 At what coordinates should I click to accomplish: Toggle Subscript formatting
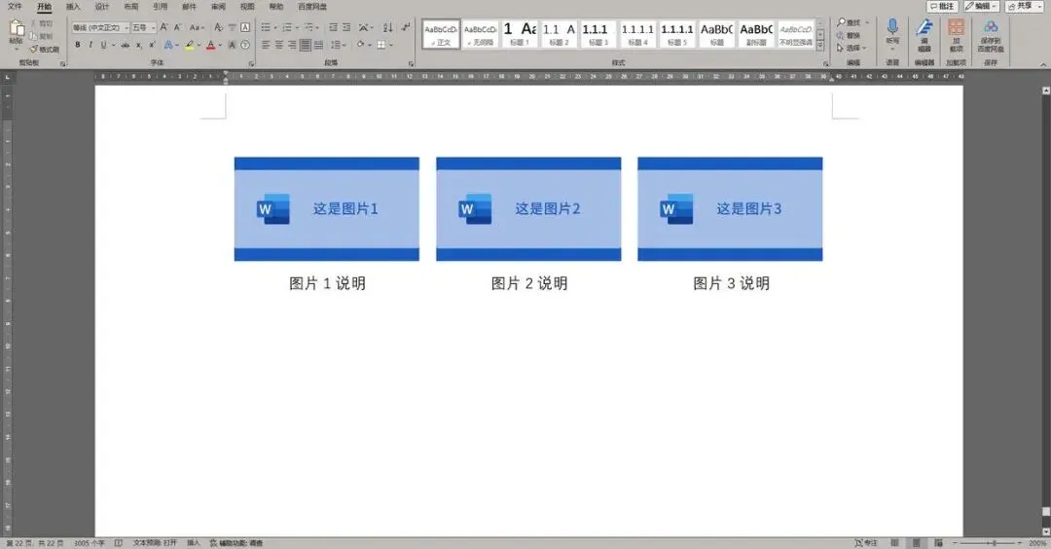tap(139, 45)
